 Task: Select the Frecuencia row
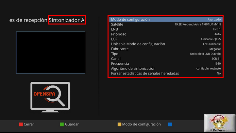coord(166,63)
